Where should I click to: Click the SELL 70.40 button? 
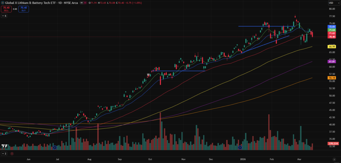[x=6, y=9]
